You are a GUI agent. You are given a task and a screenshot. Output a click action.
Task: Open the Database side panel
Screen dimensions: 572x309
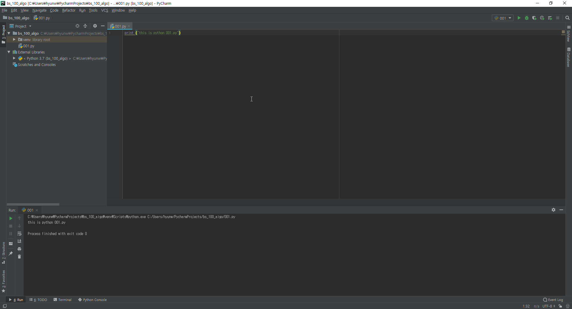tap(568, 57)
